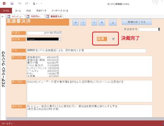Switch to the 承認済み... document tab

(x=35, y=16)
